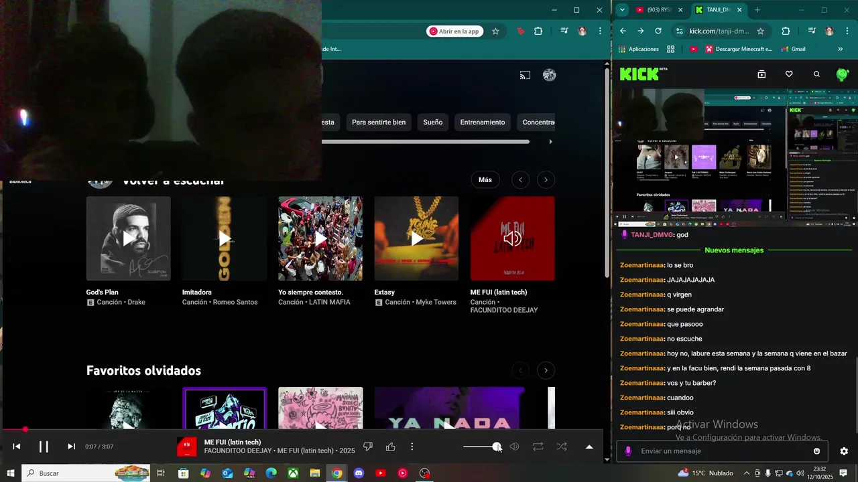Open the Gmail bookmark
Viewport: 858px width, 482px height.
793,49
